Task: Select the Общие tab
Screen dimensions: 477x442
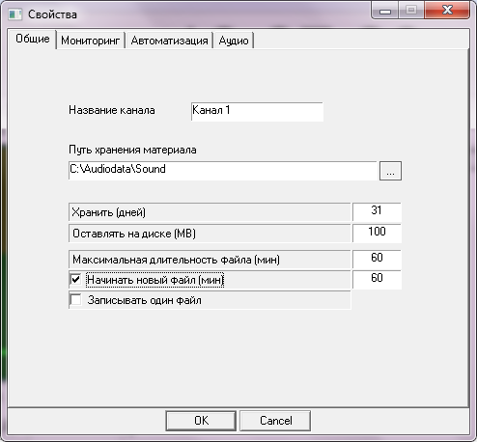Action: pyautogui.click(x=33, y=39)
